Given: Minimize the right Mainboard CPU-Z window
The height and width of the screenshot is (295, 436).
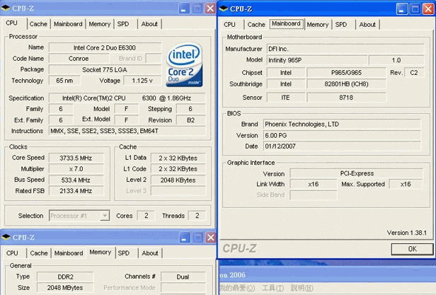Looking at the screenshot, I should [402, 9].
